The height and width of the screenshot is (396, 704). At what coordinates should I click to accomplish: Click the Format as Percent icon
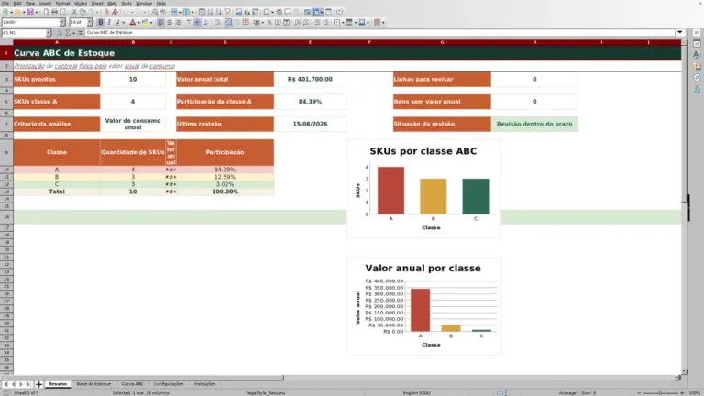269,22
